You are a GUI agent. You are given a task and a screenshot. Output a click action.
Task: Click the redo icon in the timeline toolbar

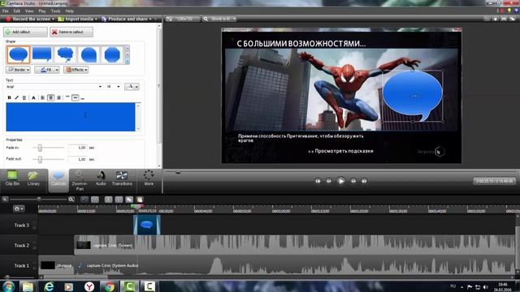pos(95,200)
